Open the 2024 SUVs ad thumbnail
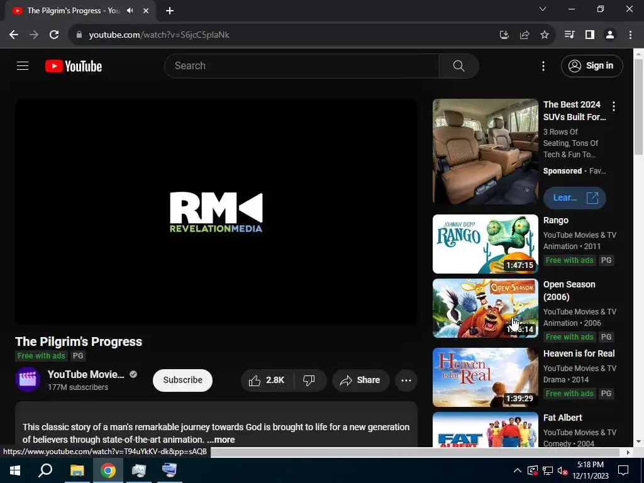The image size is (644, 483). tap(486, 152)
